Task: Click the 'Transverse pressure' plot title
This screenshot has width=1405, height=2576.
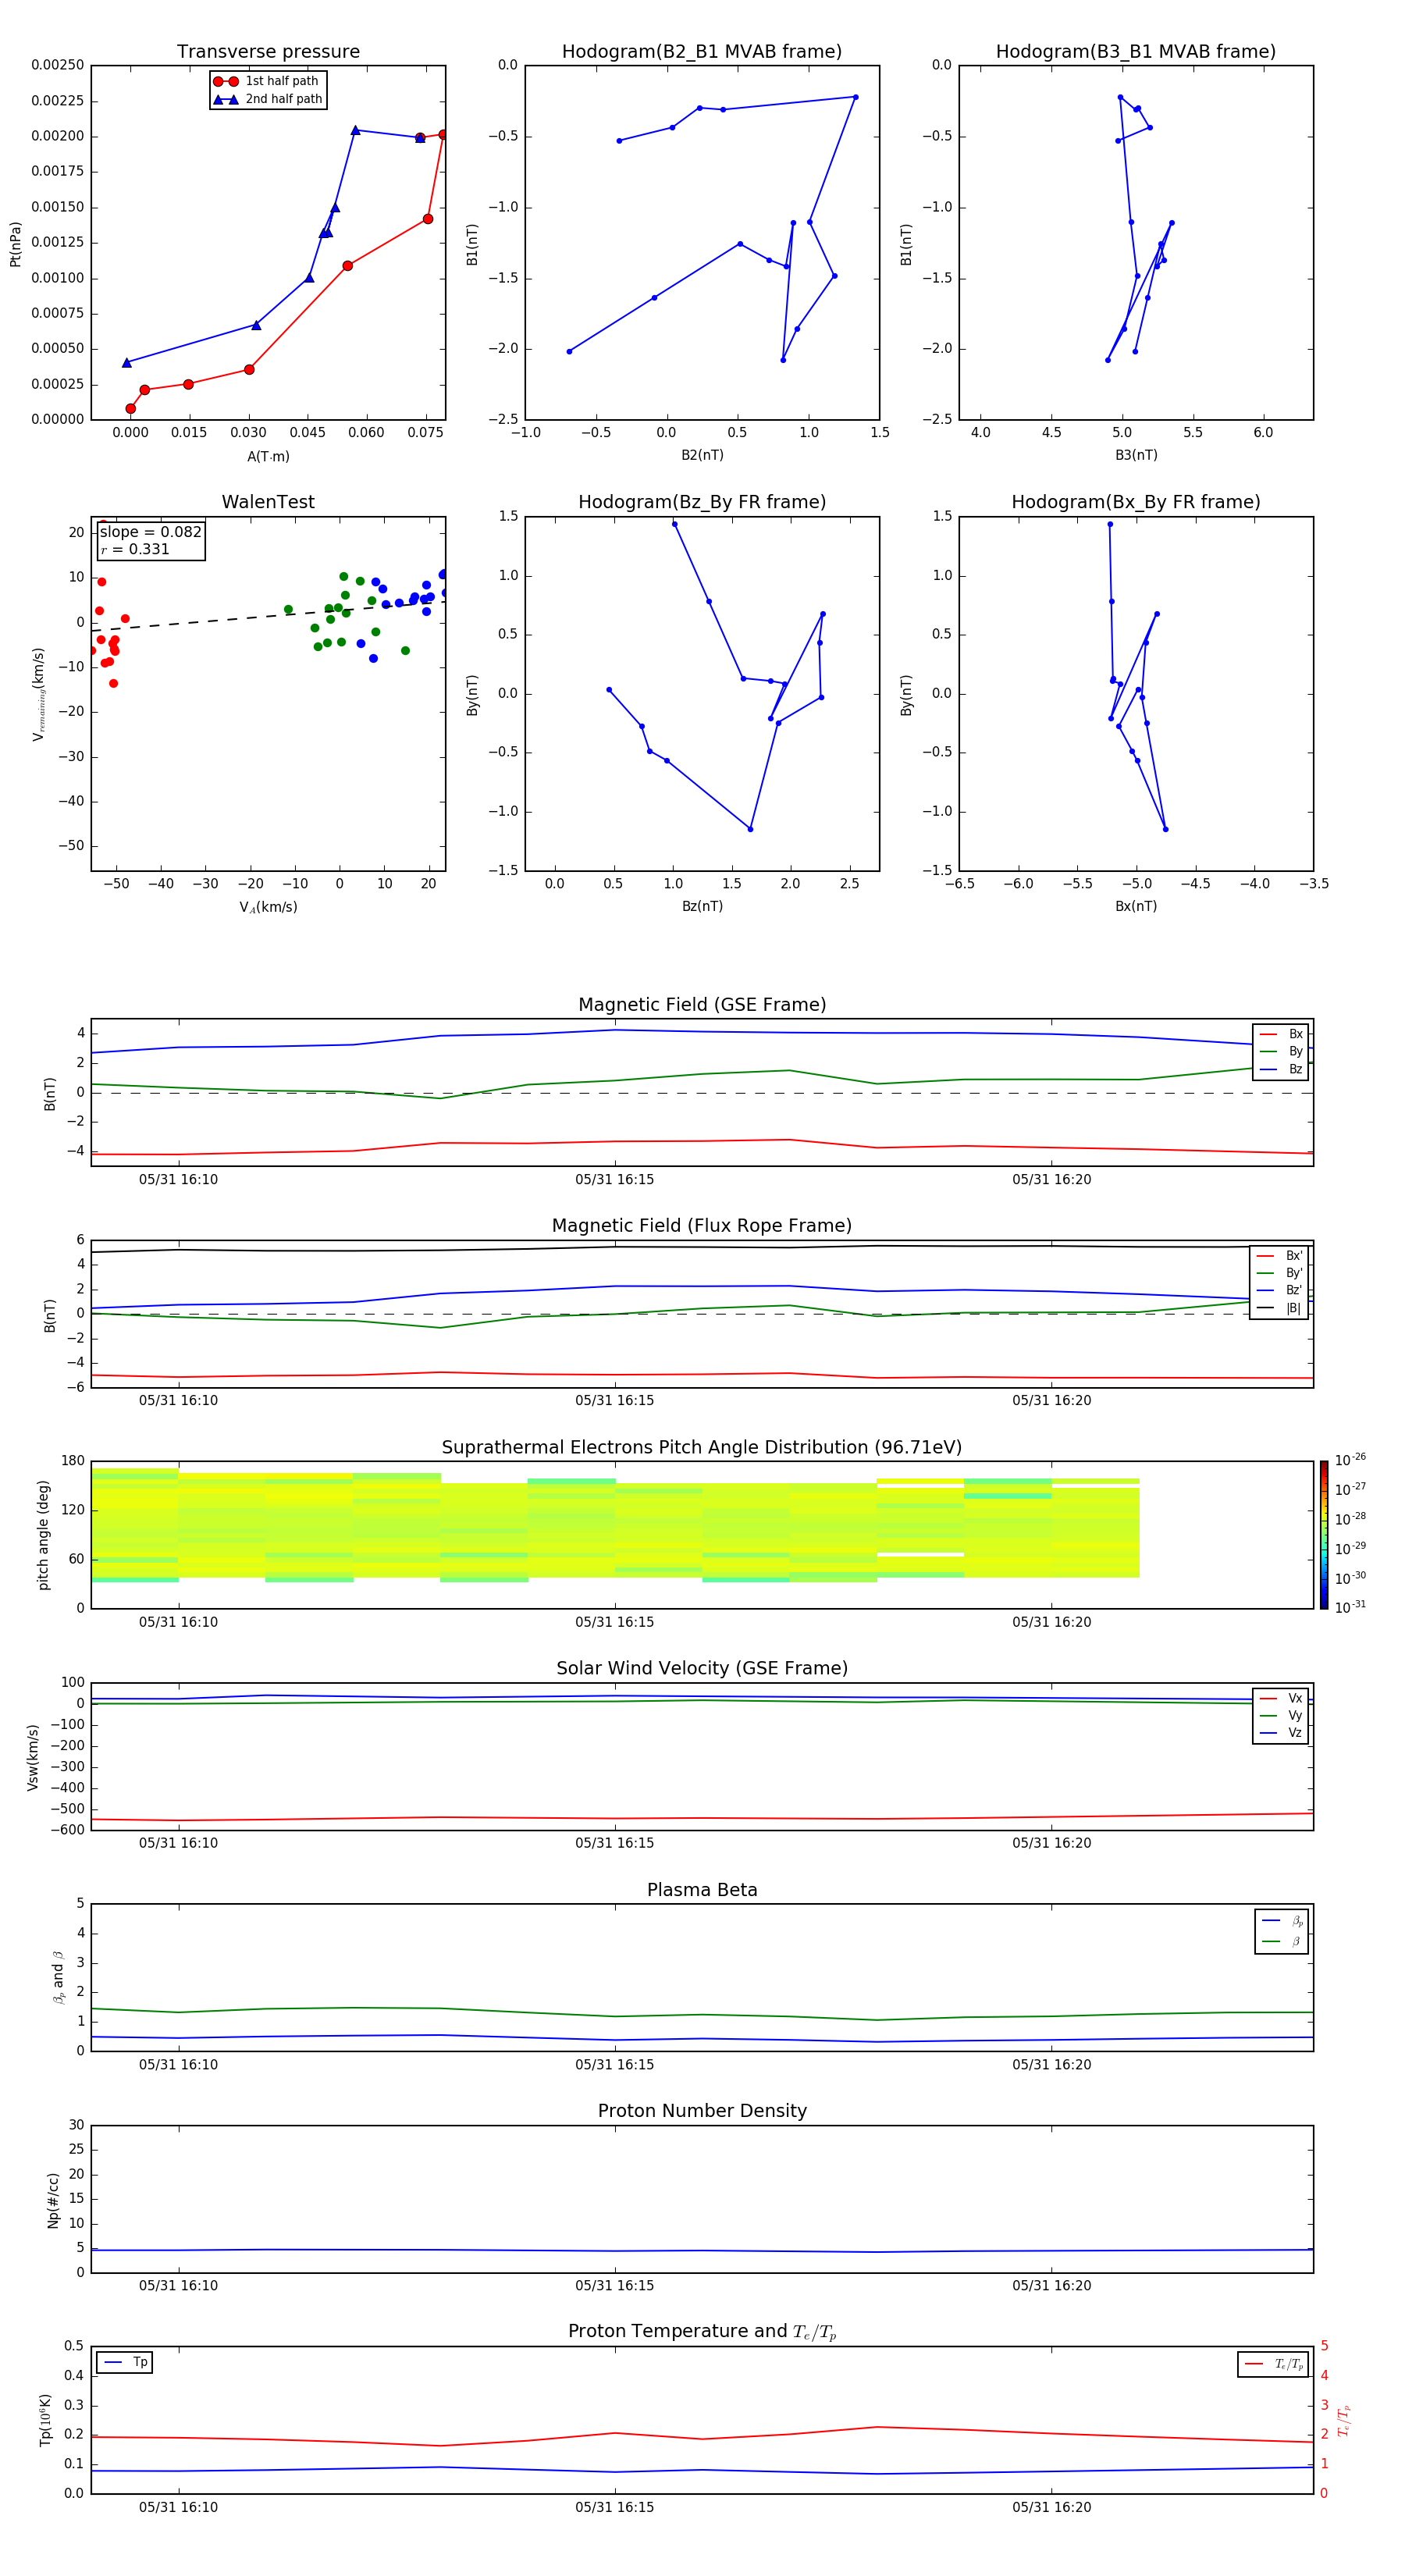Action: tap(268, 52)
